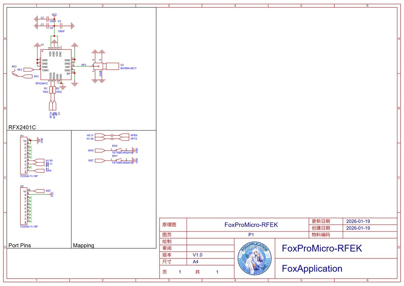Select switch SW1 symbol

tap(119, 160)
